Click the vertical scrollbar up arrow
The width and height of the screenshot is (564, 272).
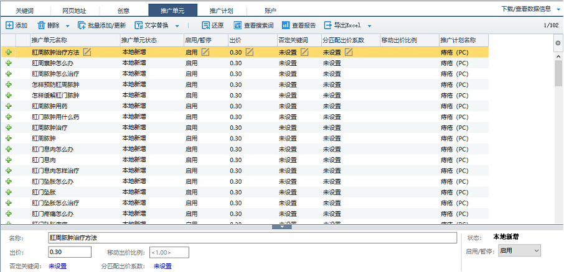click(x=558, y=57)
